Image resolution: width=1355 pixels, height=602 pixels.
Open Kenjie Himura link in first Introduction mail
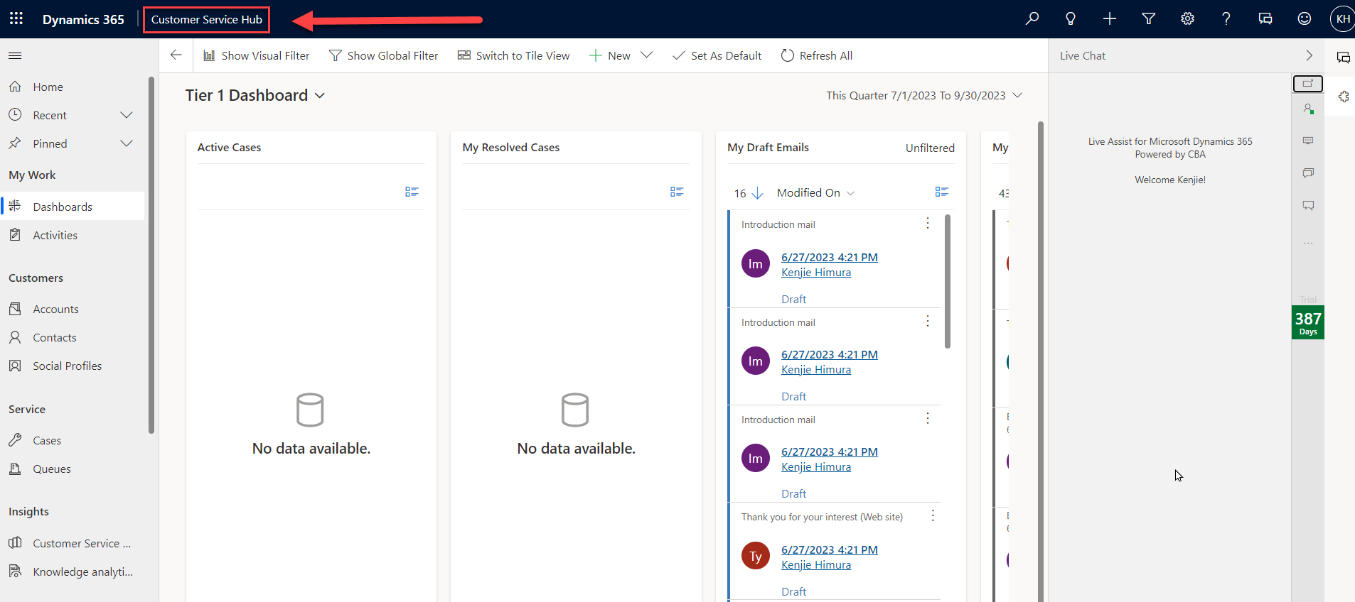click(816, 273)
